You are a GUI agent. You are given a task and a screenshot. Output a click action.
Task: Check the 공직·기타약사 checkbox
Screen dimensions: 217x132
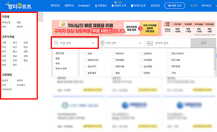tap(169, 54)
